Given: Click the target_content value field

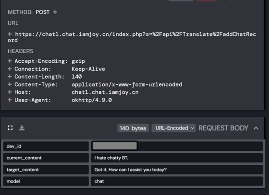Looking at the screenshot, I should coord(177,170).
